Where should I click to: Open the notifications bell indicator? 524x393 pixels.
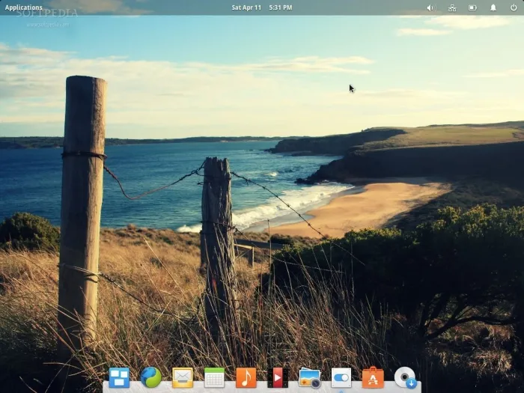point(493,7)
